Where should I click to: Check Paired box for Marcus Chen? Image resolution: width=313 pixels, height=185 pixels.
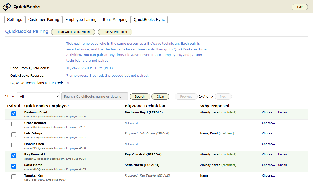point(14,145)
